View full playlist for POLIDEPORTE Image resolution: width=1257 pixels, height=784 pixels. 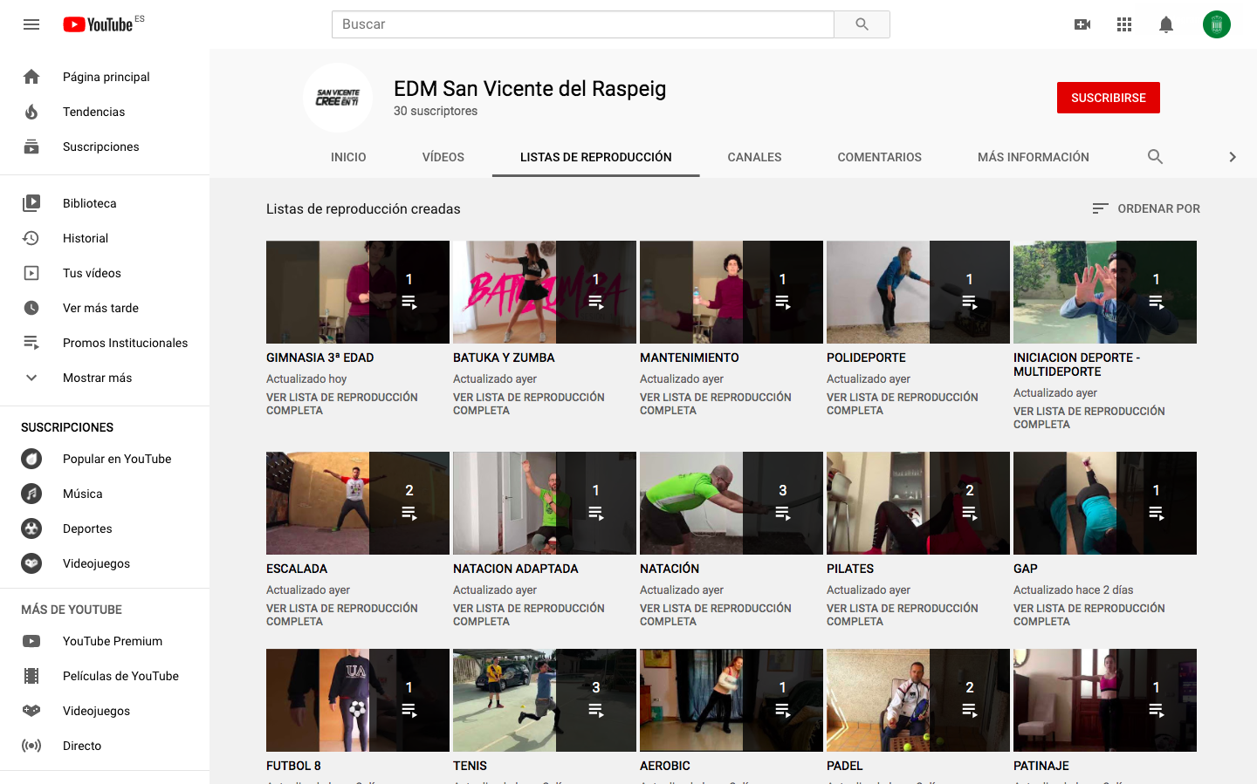pos(903,404)
